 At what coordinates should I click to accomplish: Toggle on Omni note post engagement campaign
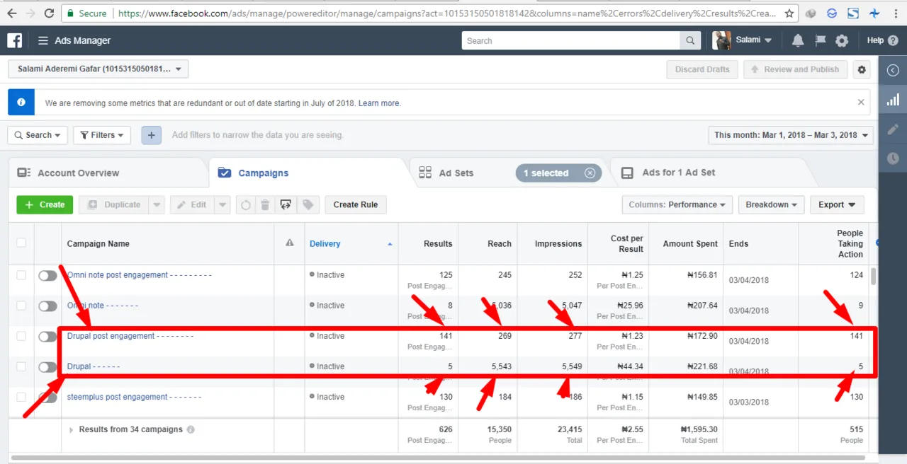(47, 275)
